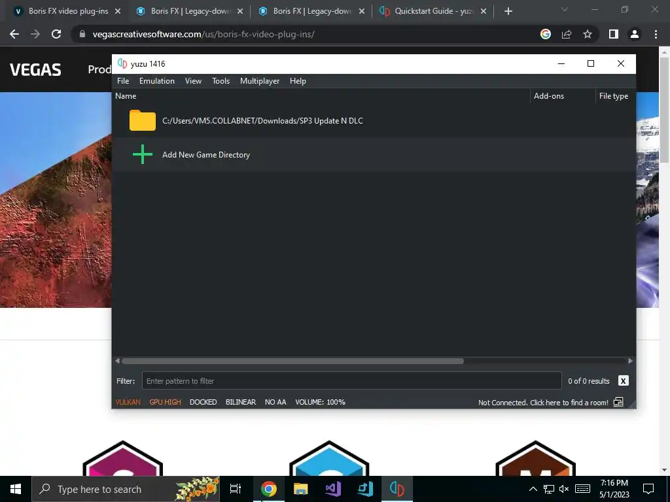Toggle the DOCKED mode status button
670x502 pixels.
click(x=203, y=402)
